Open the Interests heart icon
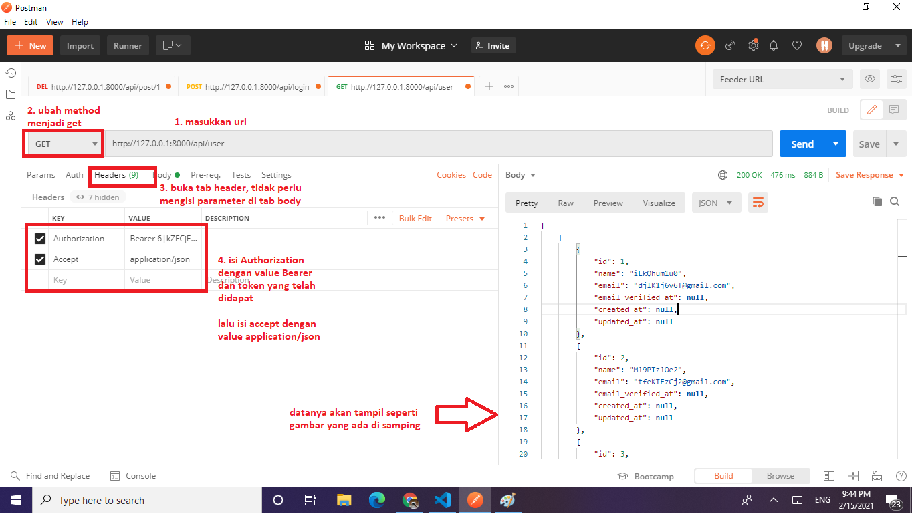The height and width of the screenshot is (516, 912). pyautogui.click(x=797, y=45)
